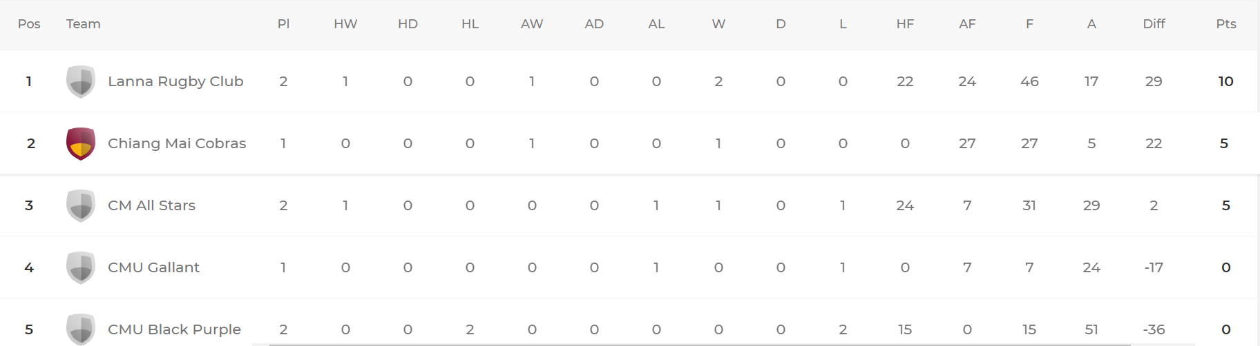The image size is (1260, 346).
Task: Open the Chiang Mai Cobras team link
Action: coord(177,143)
